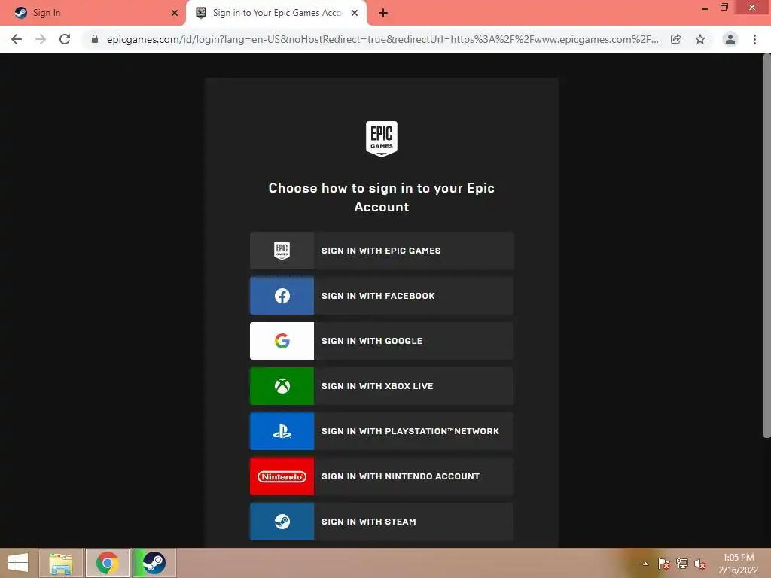
Task: Focus the epicgames.com address bar
Action: click(382, 39)
